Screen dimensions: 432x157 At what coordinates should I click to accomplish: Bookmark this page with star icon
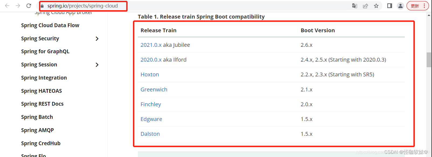pyautogui.click(x=376, y=6)
